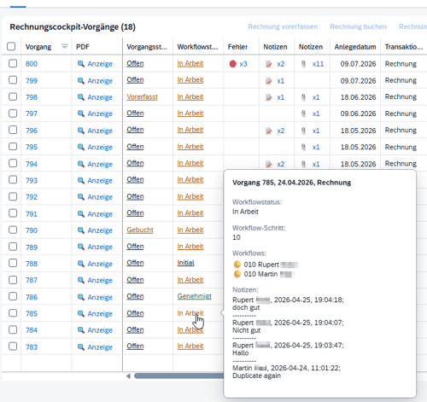This screenshot has height=402, width=427.
Task: Click the red error icon in row 800
Action: coord(233,64)
